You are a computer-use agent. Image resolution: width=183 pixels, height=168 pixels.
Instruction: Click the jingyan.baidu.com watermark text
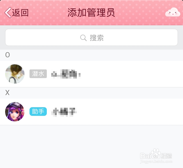(x=156, y=161)
